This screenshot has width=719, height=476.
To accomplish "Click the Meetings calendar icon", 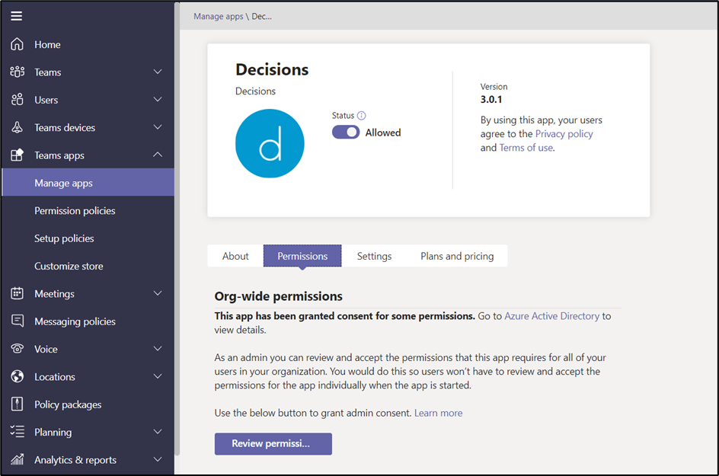I will [x=17, y=293].
